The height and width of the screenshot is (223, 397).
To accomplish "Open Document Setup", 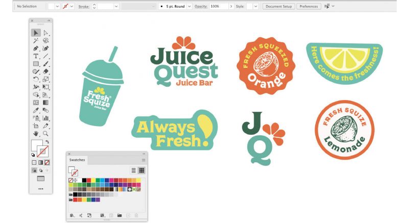I will (x=278, y=6).
